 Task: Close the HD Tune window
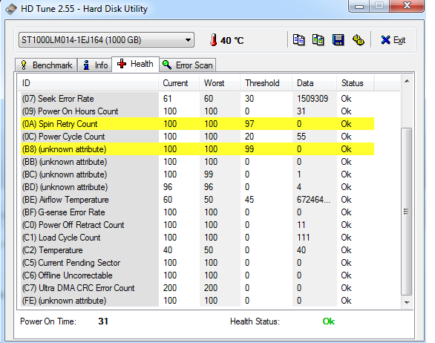tap(407, 6)
